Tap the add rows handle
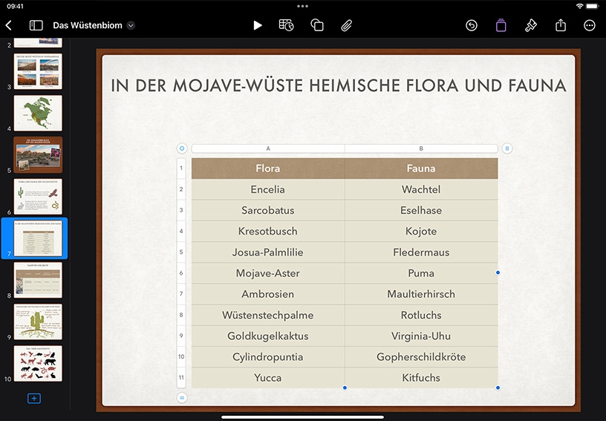The height and width of the screenshot is (421, 606). [x=182, y=397]
